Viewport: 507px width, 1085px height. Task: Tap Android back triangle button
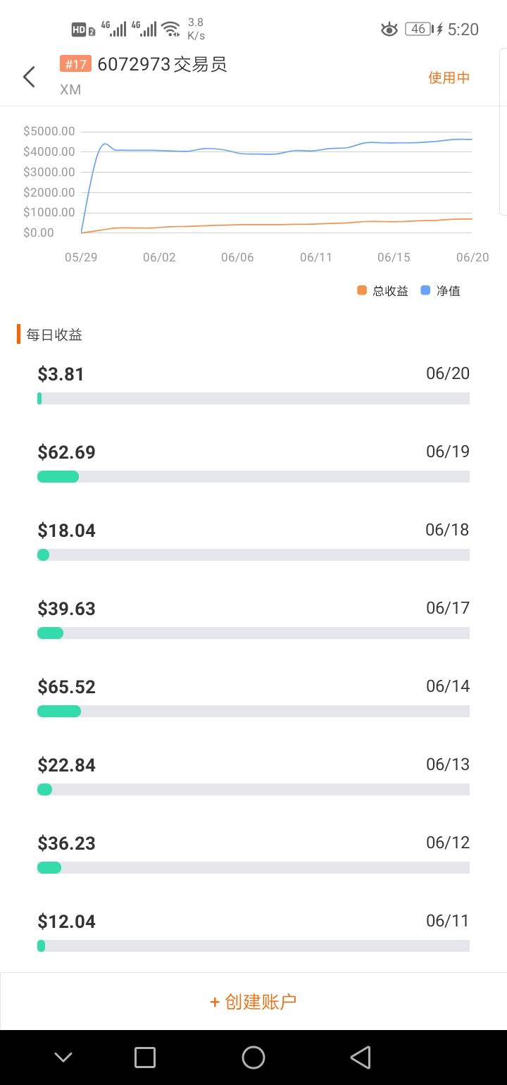coord(361,1058)
